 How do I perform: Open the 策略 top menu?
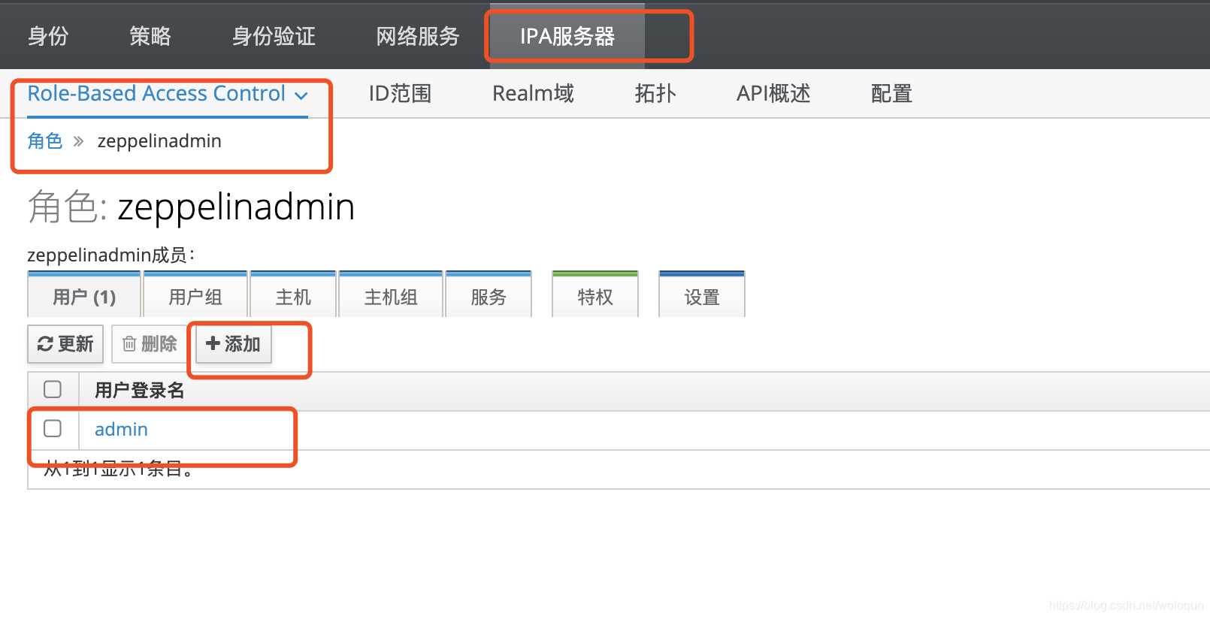click(150, 36)
